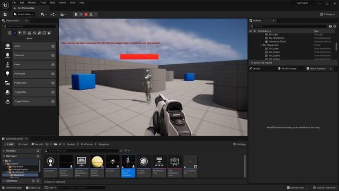Screen dimensions: 339x191
Task: Switch to the Details tab
Action: [255, 68]
